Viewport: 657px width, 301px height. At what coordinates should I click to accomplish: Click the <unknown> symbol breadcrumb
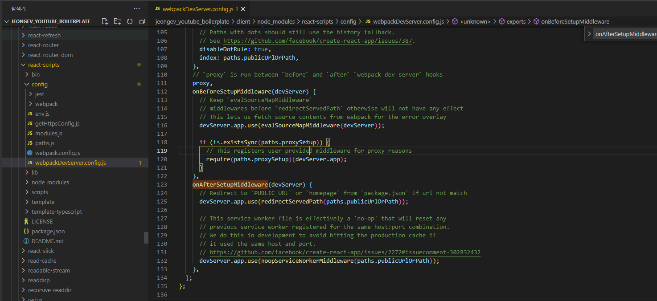click(471, 21)
